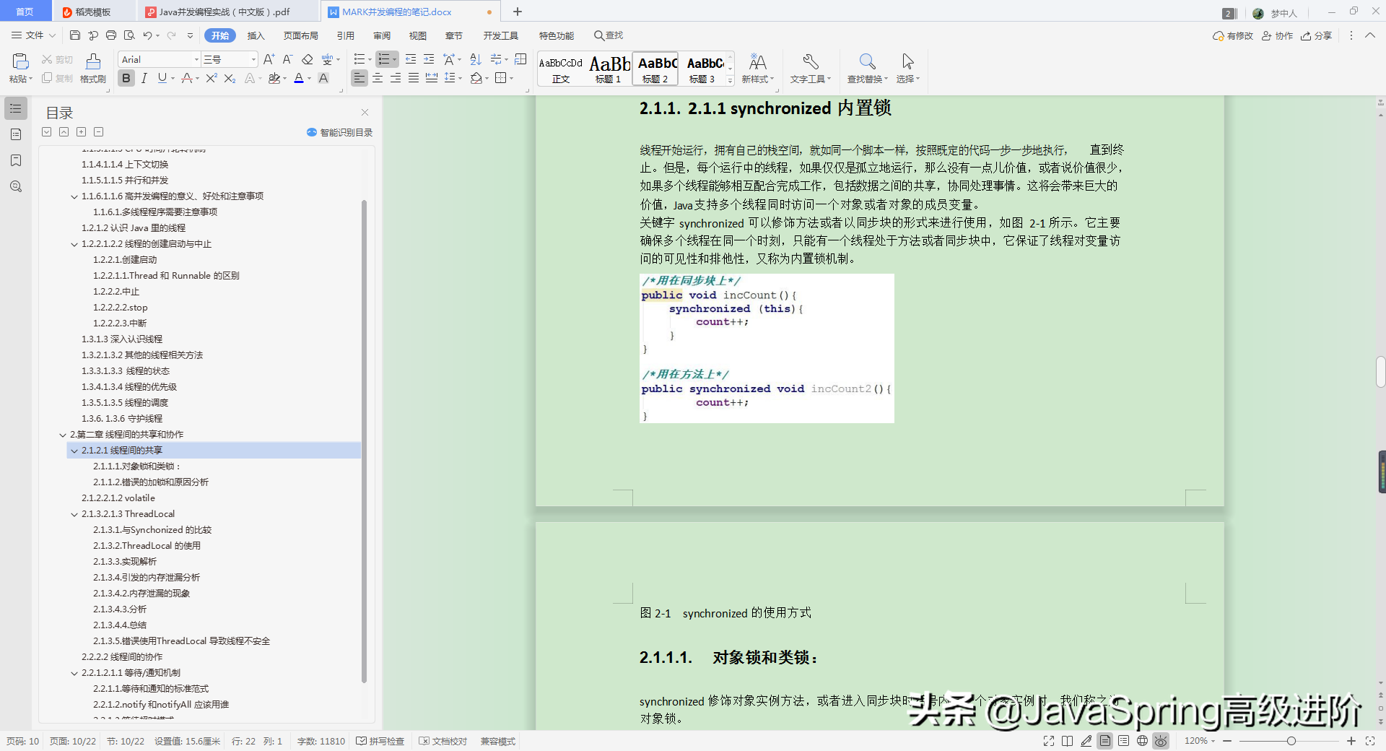Open text highlight color dropdown arrow
The height and width of the screenshot is (751, 1386).
[284, 79]
